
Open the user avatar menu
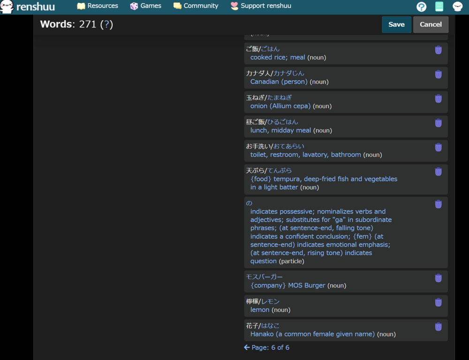point(457,7)
